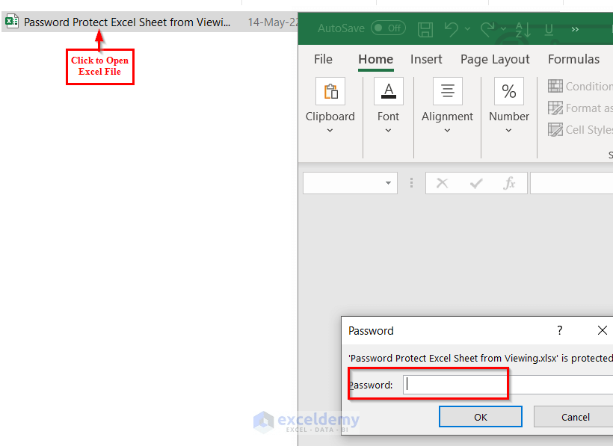Expand the Clipboard group dropdown

(x=330, y=131)
